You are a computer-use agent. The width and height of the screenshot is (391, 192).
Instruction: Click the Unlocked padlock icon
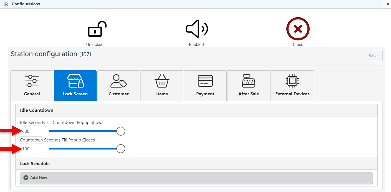[x=97, y=29]
